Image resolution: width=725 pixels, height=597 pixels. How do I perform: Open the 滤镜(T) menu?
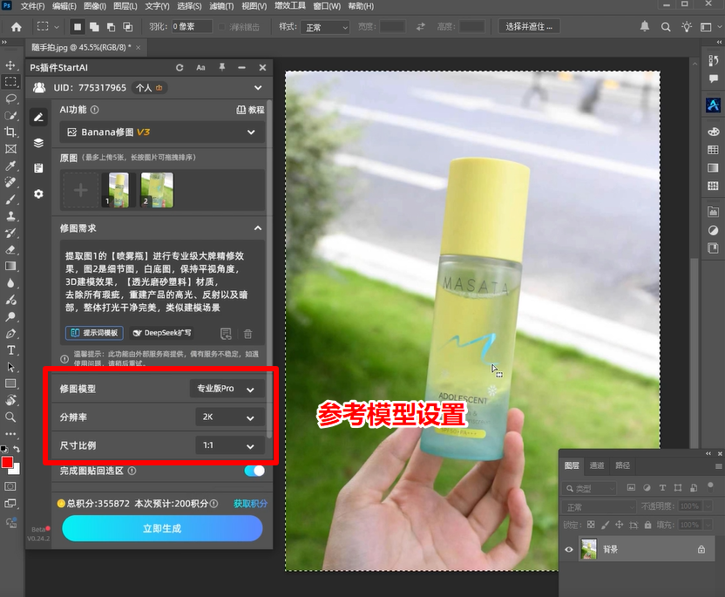click(x=221, y=6)
